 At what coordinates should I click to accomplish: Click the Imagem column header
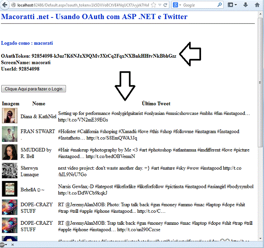tap(11, 104)
